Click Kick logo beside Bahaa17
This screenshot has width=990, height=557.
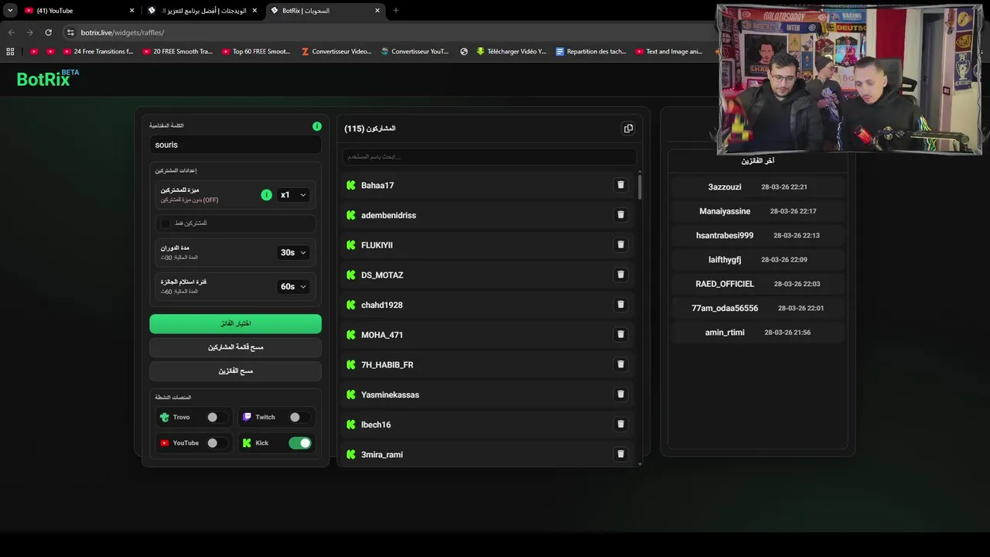click(351, 185)
